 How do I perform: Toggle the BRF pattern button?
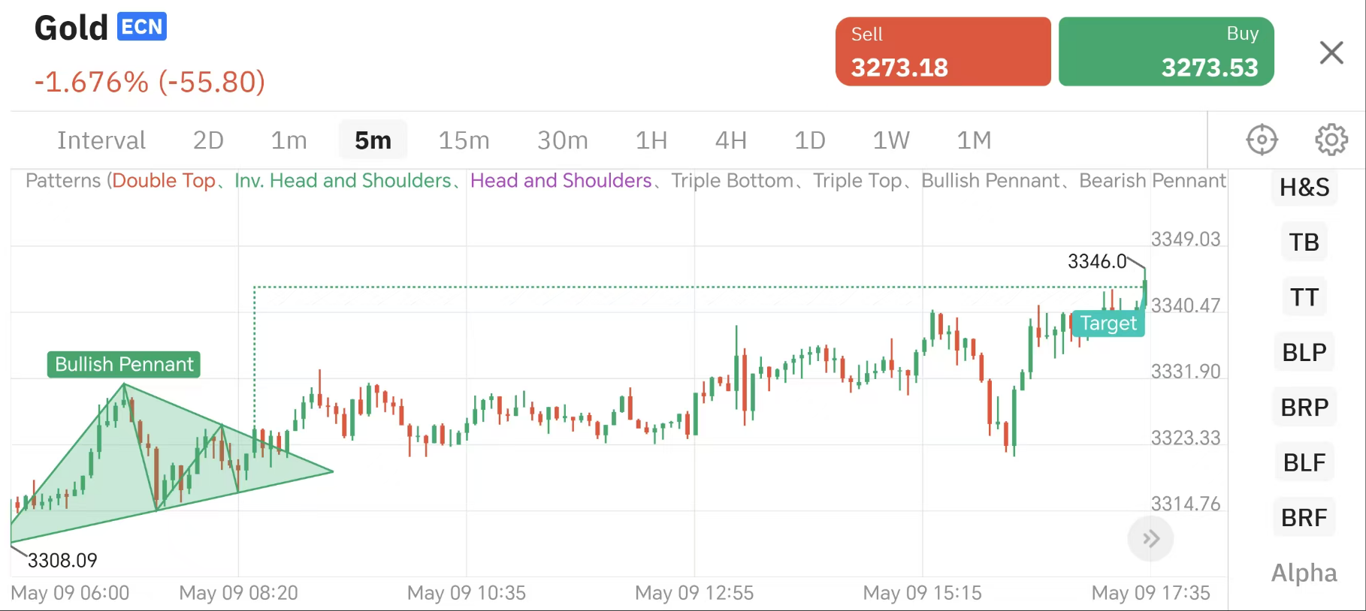[1304, 517]
